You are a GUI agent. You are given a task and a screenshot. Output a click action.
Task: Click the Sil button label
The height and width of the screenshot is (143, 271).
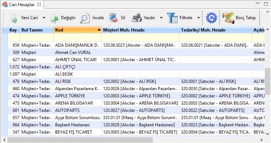(x=123, y=18)
